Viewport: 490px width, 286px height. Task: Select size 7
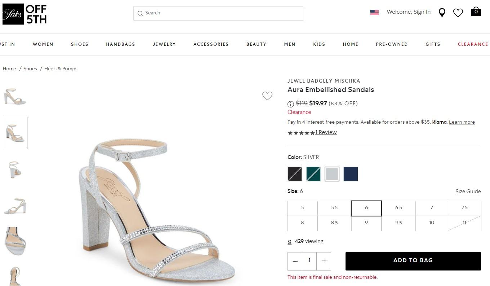click(432, 208)
